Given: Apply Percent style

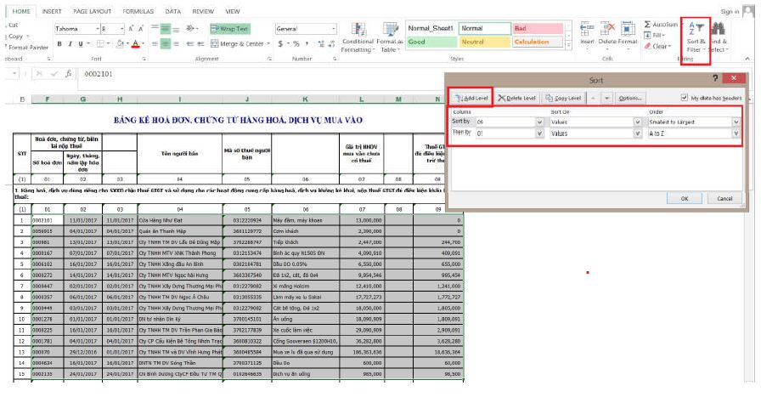Looking at the screenshot, I should pos(296,43).
